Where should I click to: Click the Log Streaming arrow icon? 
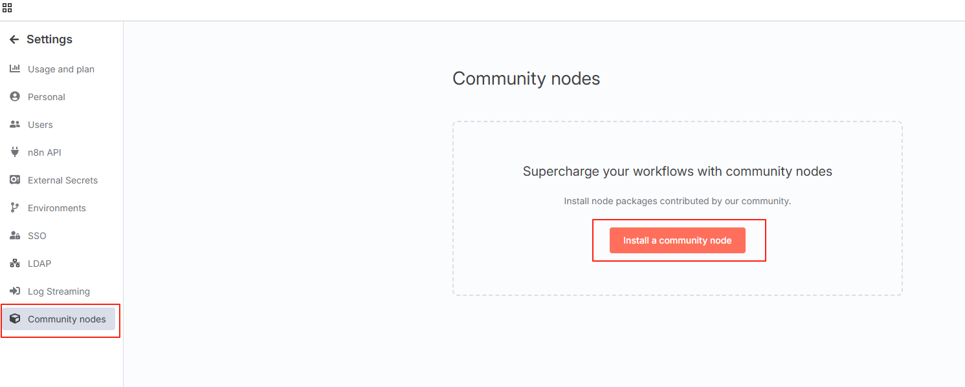[x=15, y=291]
